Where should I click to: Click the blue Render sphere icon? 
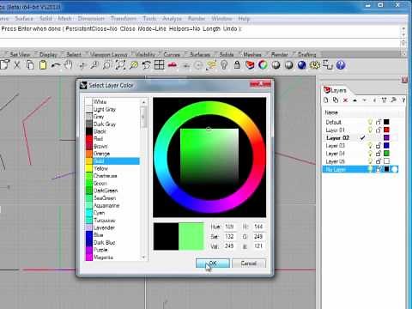pos(302,65)
